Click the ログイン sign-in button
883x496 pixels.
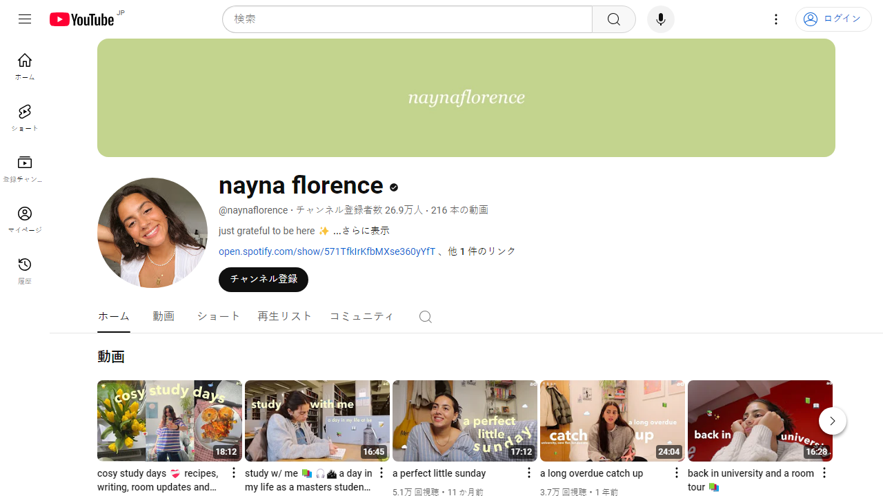tap(833, 19)
